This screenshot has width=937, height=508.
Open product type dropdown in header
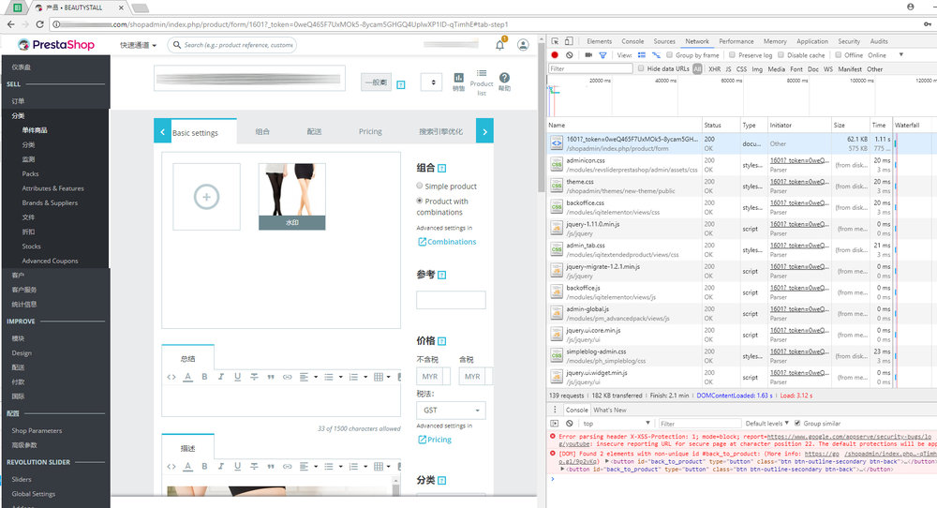coord(376,82)
